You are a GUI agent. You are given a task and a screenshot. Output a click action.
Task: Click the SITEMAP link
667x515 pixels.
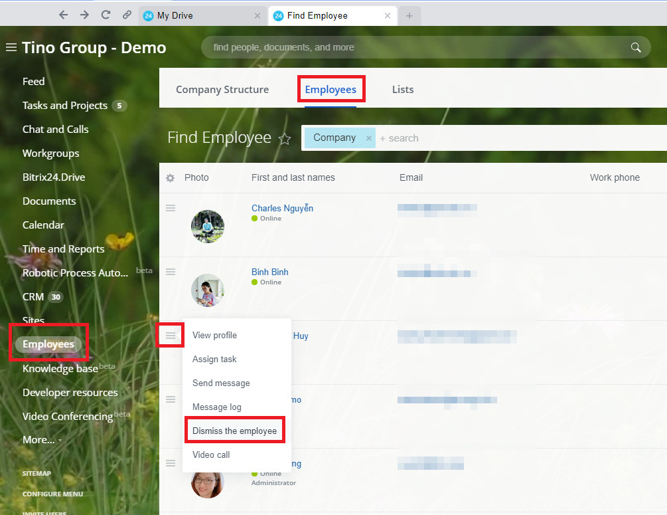point(37,473)
